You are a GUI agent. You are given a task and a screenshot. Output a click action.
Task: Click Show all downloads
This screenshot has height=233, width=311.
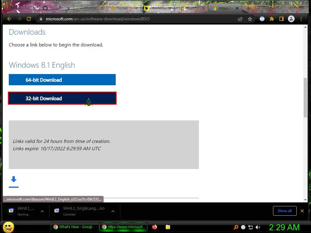[x=285, y=211]
